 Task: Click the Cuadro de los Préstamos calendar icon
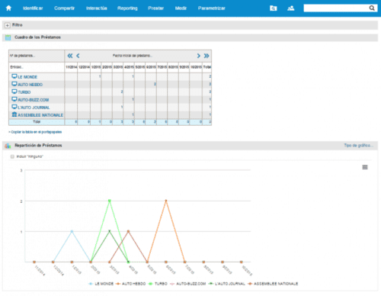click(x=8, y=37)
